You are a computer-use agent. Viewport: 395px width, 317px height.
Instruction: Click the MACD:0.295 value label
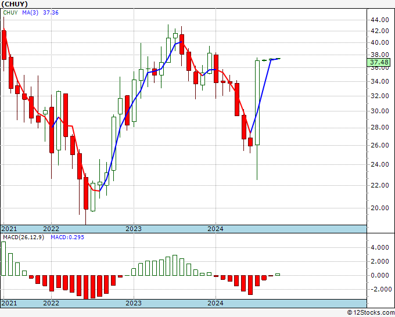pos(67,237)
